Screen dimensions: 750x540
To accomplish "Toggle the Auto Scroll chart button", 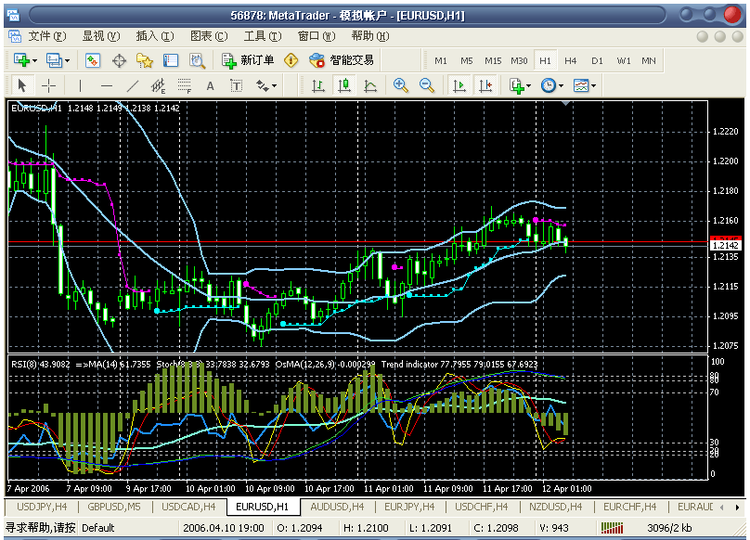I will [x=459, y=85].
